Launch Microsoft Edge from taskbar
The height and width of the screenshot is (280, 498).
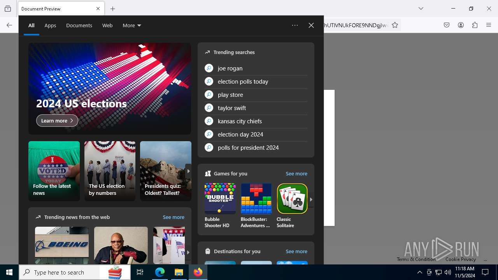point(160,272)
